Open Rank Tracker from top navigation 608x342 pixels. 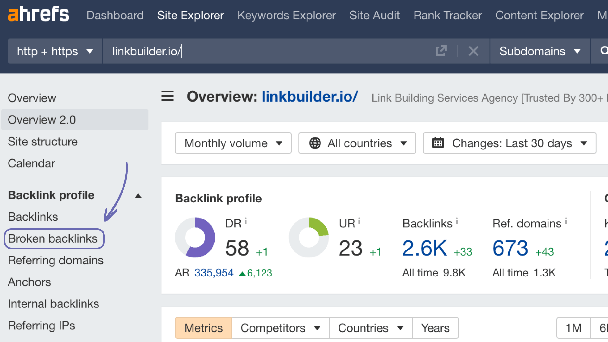(447, 15)
